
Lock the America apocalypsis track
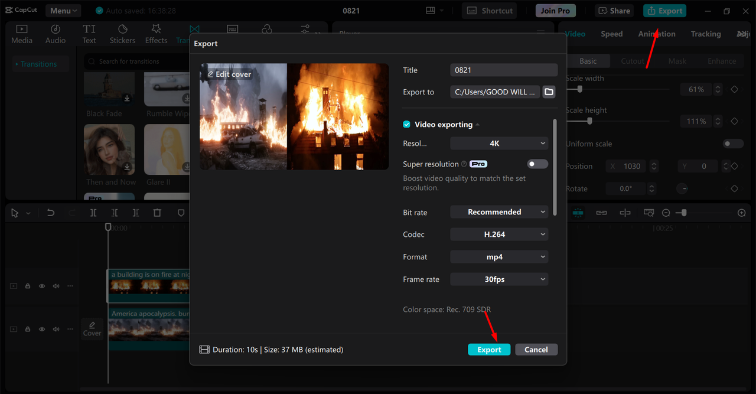[28, 329]
